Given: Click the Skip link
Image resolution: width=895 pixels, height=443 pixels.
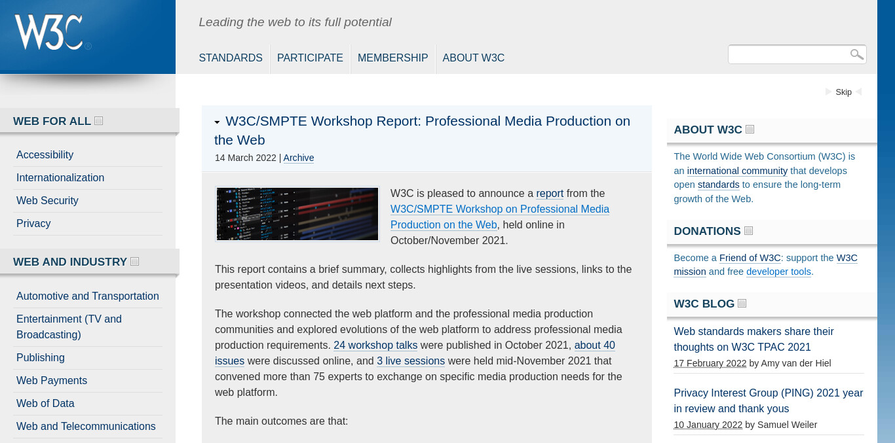Looking at the screenshot, I should (x=843, y=92).
